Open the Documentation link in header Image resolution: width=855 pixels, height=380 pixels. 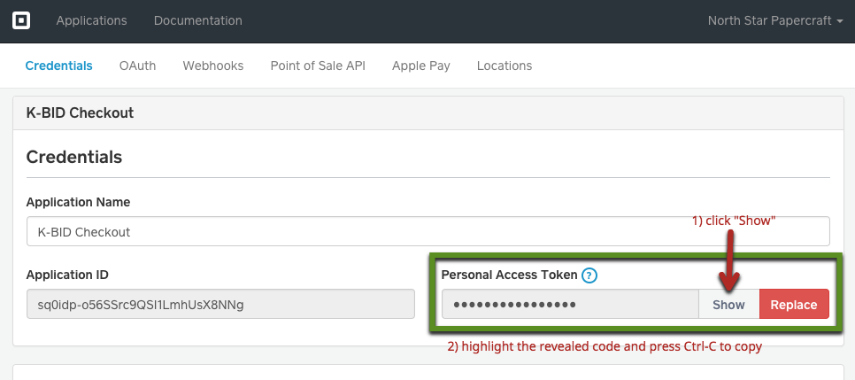tap(198, 20)
